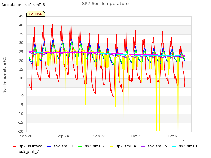
Task: Click the Sep 28 x-axis tick label
Action: pyautogui.click(x=99, y=136)
